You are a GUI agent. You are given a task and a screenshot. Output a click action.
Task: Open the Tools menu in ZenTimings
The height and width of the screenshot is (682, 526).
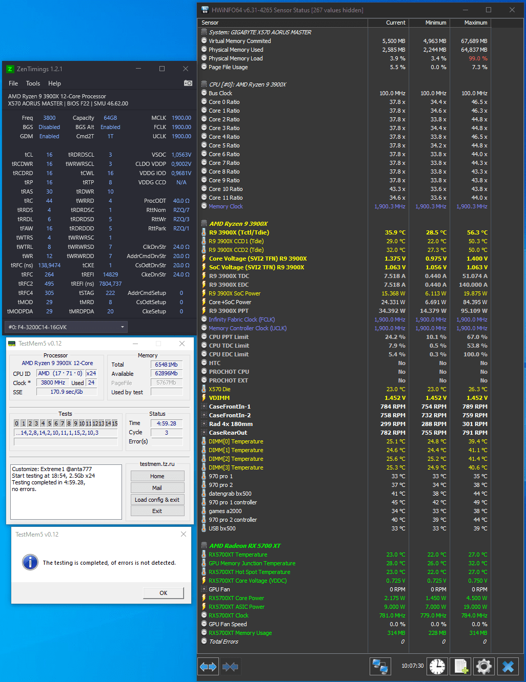click(33, 83)
